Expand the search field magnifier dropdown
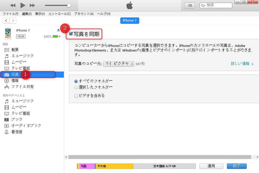This screenshot has width=259, height=173. pos(203,5)
